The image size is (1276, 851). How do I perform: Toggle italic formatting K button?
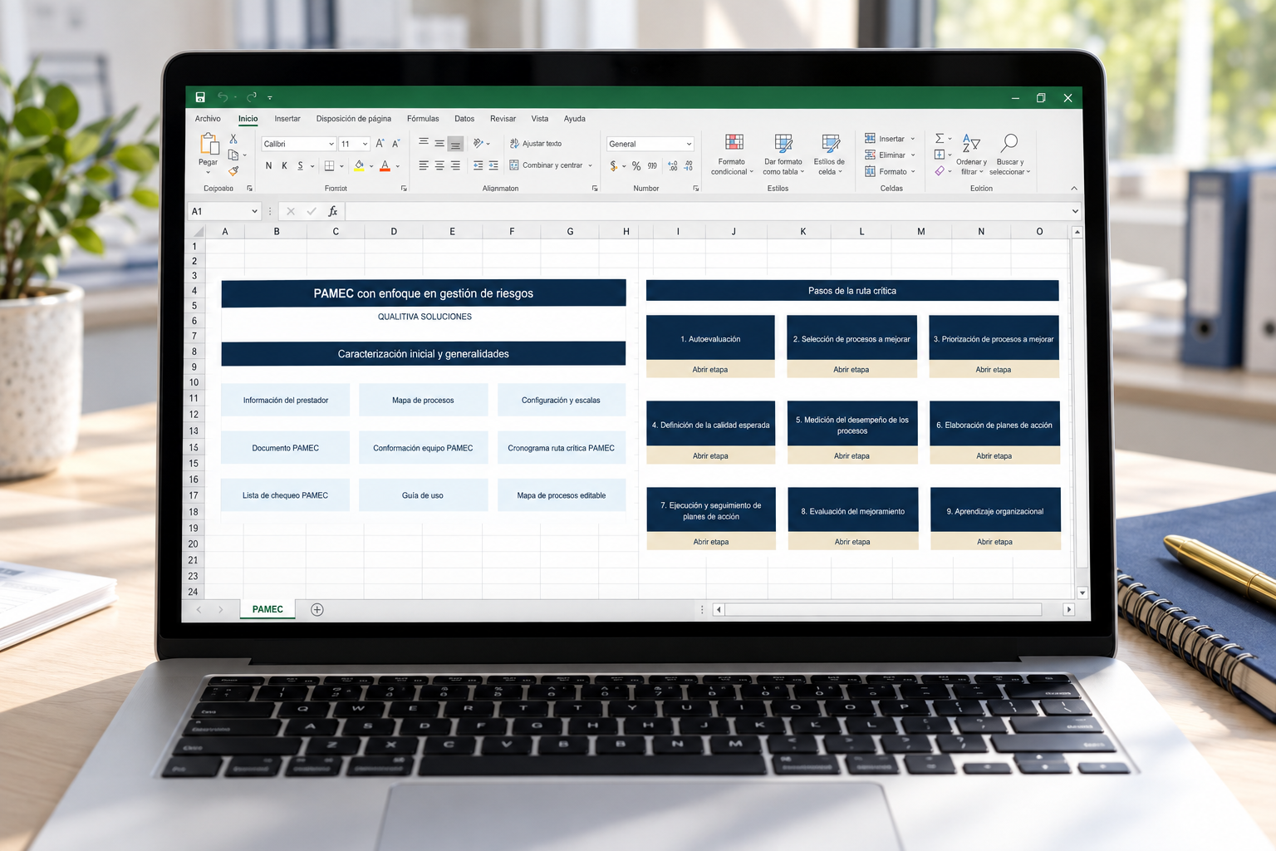284,166
